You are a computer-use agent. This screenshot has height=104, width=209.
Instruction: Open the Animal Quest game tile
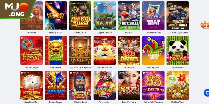pyautogui.click(x=80, y=16)
